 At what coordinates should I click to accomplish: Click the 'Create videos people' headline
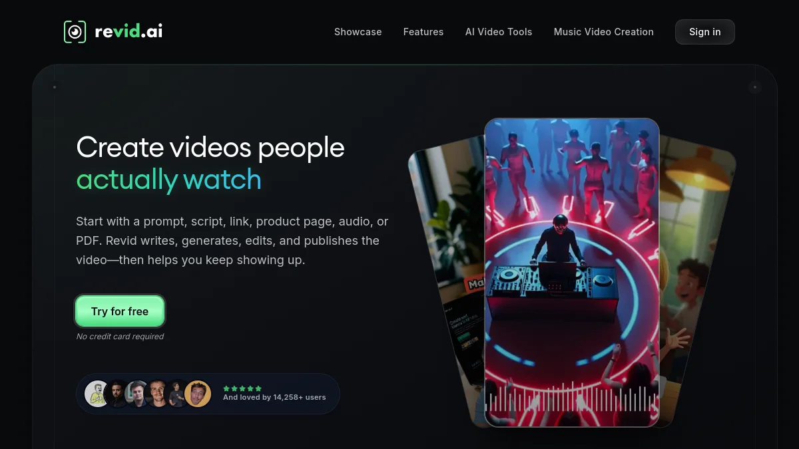point(210,147)
